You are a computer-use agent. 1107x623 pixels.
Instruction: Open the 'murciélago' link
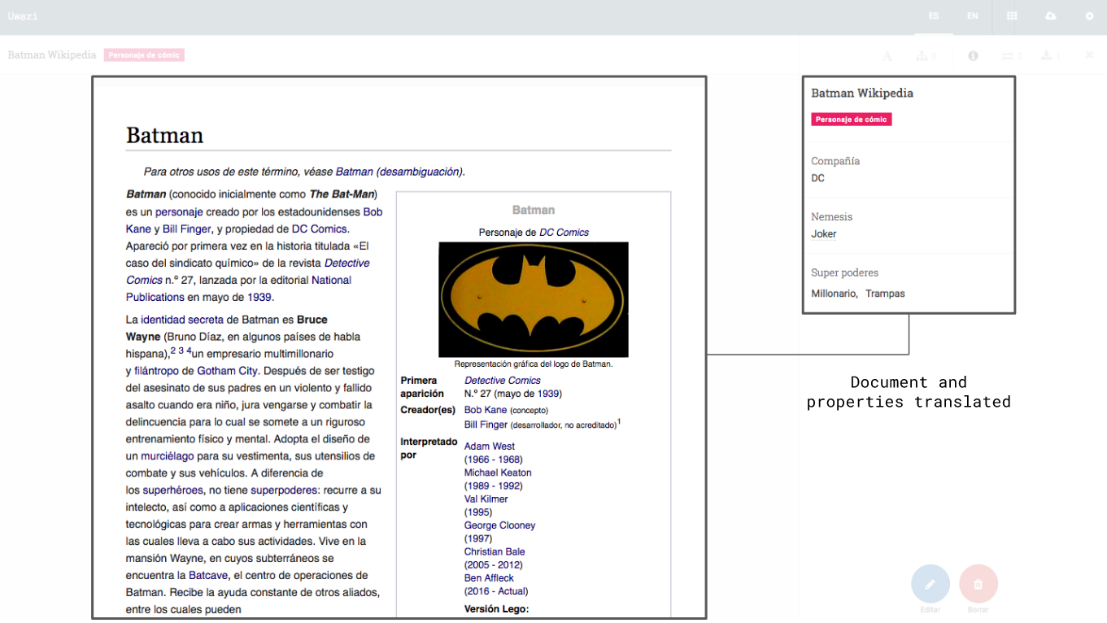168,456
